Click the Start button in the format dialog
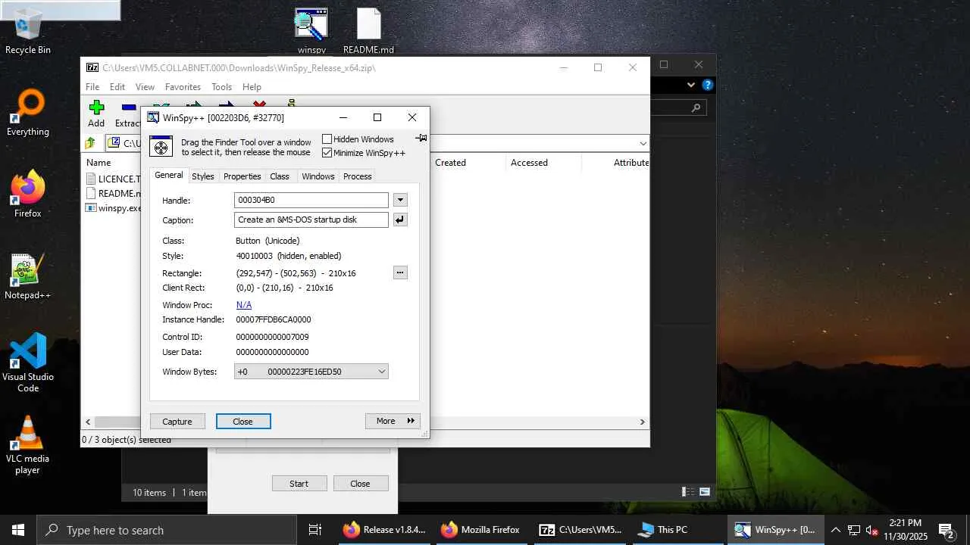 299,483
